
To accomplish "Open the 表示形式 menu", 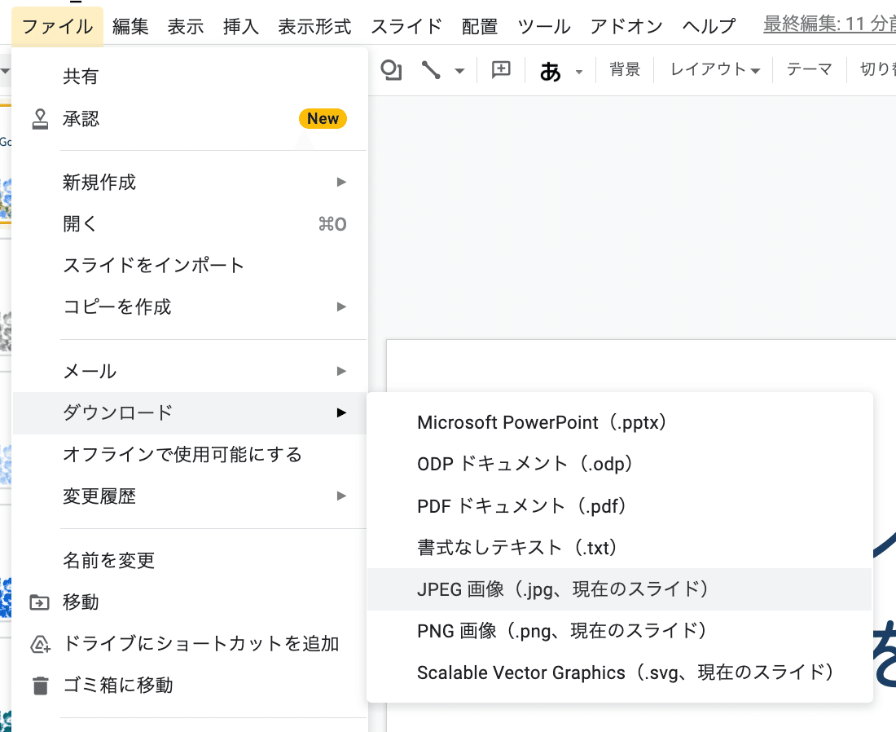I will (x=314, y=26).
